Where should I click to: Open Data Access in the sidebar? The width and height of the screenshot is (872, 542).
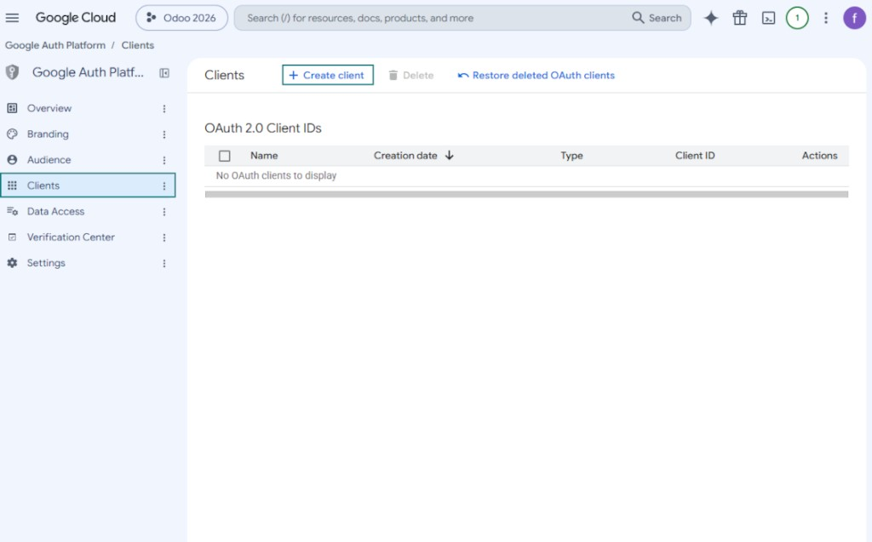(55, 211)
